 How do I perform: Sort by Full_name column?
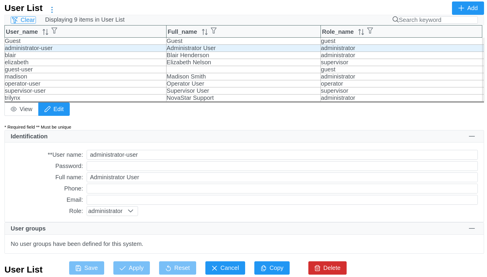204,32
